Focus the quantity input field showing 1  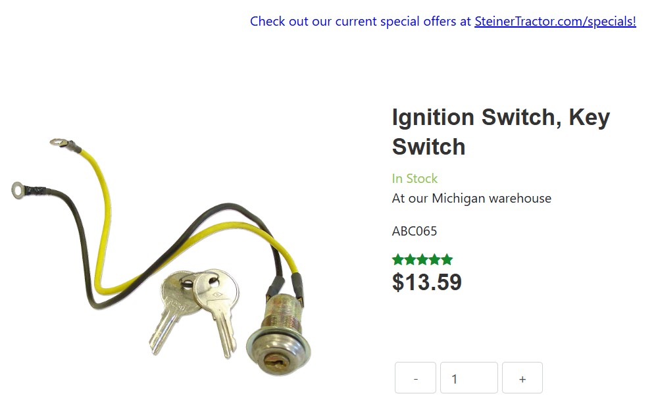coord(469,378)
